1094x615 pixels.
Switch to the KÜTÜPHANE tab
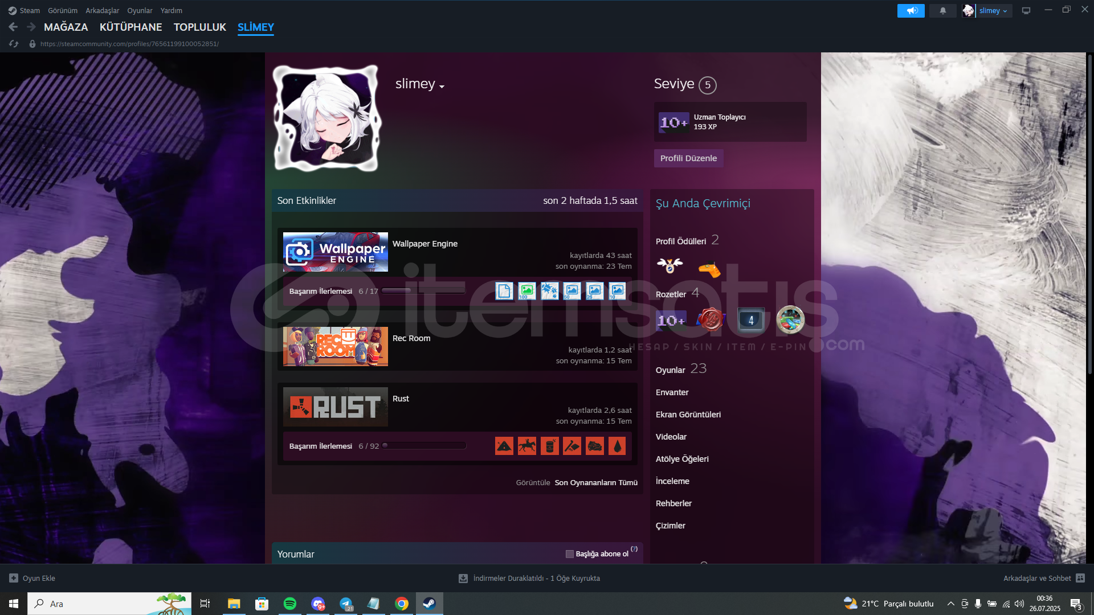tap(130, 27)
